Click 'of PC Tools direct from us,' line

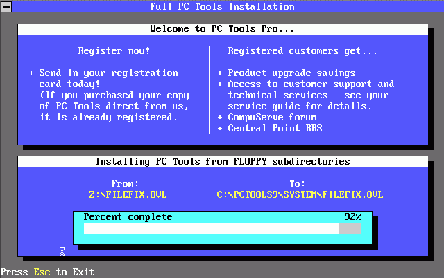pos(114,106)
